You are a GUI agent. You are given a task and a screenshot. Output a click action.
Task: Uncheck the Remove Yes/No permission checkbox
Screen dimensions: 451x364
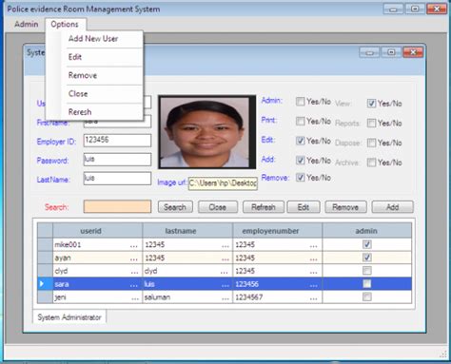click(x=300, y=178)
